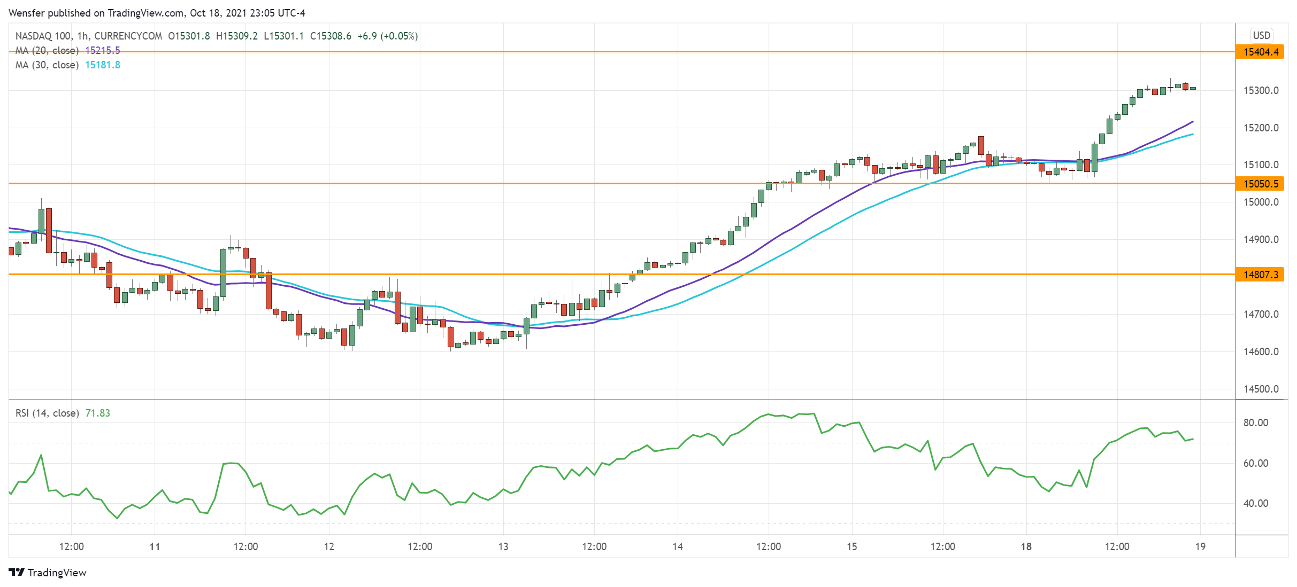Click the MA (30, close) legend

[47, 65]
